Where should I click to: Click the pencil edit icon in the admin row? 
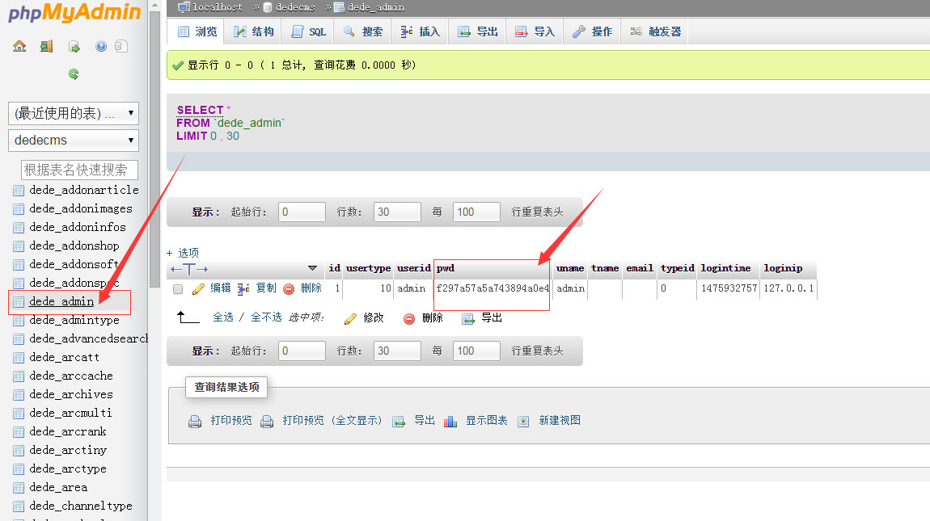coord(198,288)
